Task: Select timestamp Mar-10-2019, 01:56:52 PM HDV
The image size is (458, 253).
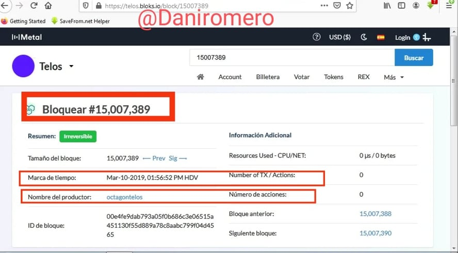Action: pos(152,178)
